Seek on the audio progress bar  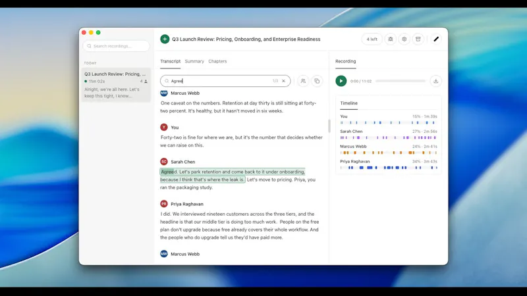pos(401,81)
